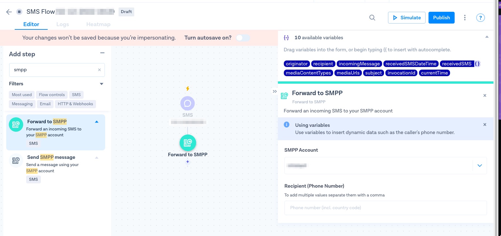Toggle the HTTP & Webhooks filter chip
This screenshot has width=501, height=236.
75,104
